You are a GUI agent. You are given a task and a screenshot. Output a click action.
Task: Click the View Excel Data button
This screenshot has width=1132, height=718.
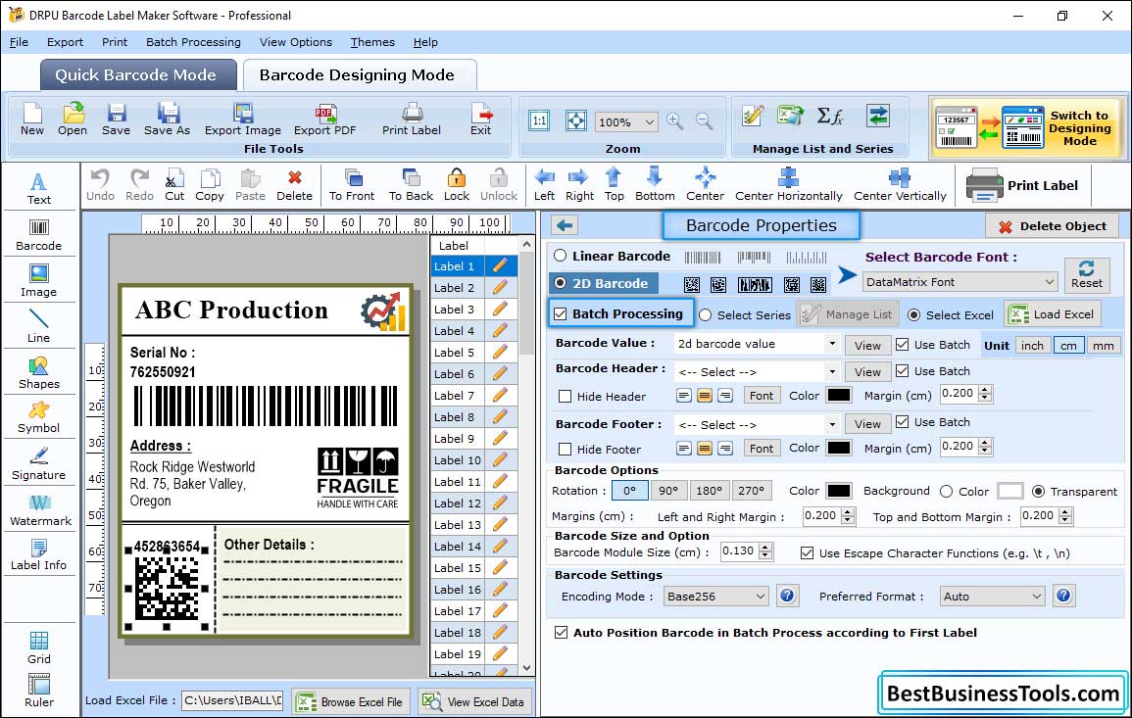475,701
